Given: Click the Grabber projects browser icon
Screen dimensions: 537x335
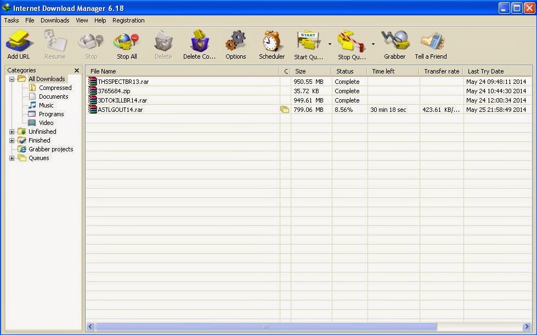Looking at the screenshot, I should click(22, 149).
